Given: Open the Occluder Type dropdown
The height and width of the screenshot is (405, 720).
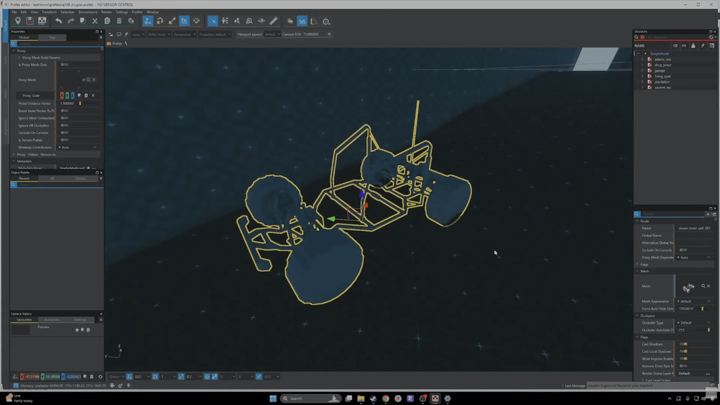Looking at the screenshot, I should pos(694,323).
